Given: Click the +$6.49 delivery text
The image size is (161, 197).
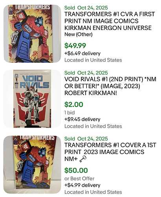Looking at the screenshot, I should (82, 54).
